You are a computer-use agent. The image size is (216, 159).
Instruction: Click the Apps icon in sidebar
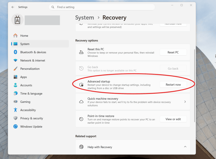15,77
